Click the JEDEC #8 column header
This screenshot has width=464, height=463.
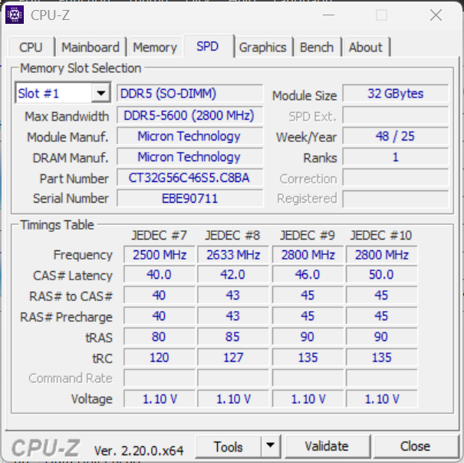pyautogui.click(x=232, y=236)
